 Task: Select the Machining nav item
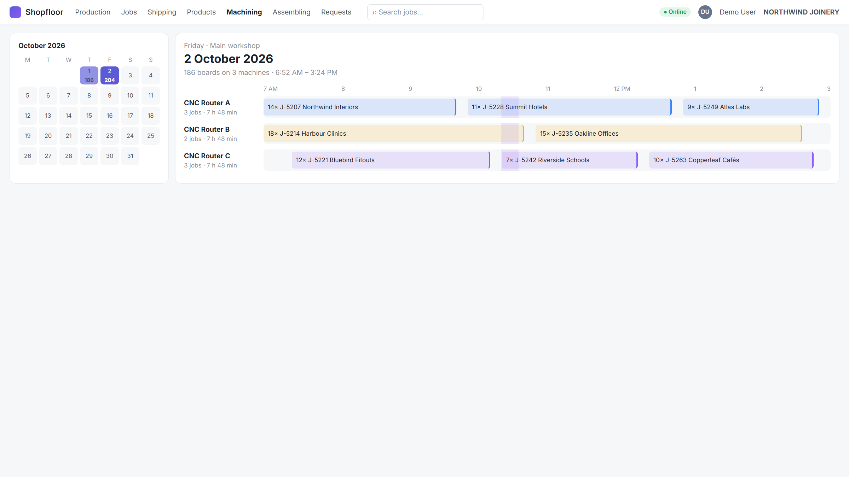(x=244, y=12)
